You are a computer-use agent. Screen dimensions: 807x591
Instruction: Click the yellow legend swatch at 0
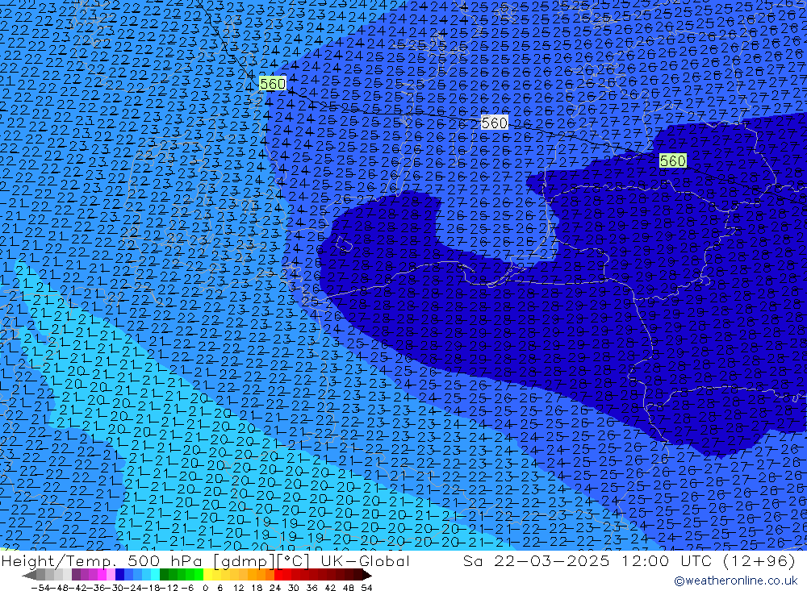click(x=208, y=575)
